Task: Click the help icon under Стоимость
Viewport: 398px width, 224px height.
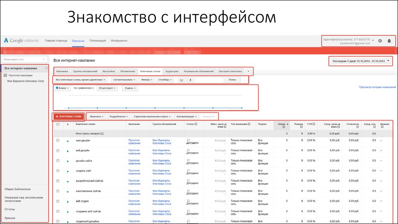Action: (358, 127)
